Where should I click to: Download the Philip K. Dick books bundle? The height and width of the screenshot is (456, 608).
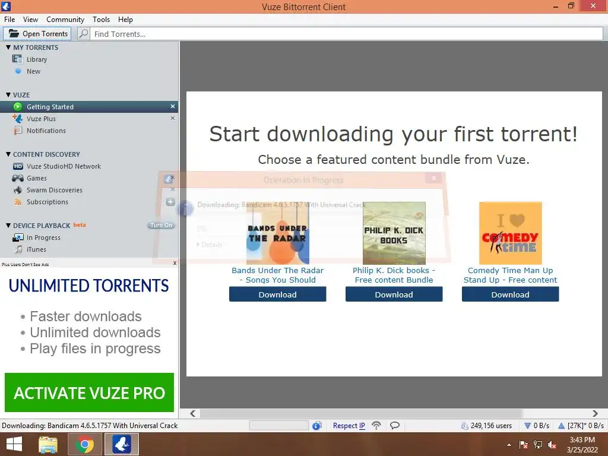(x=394, y=294)
